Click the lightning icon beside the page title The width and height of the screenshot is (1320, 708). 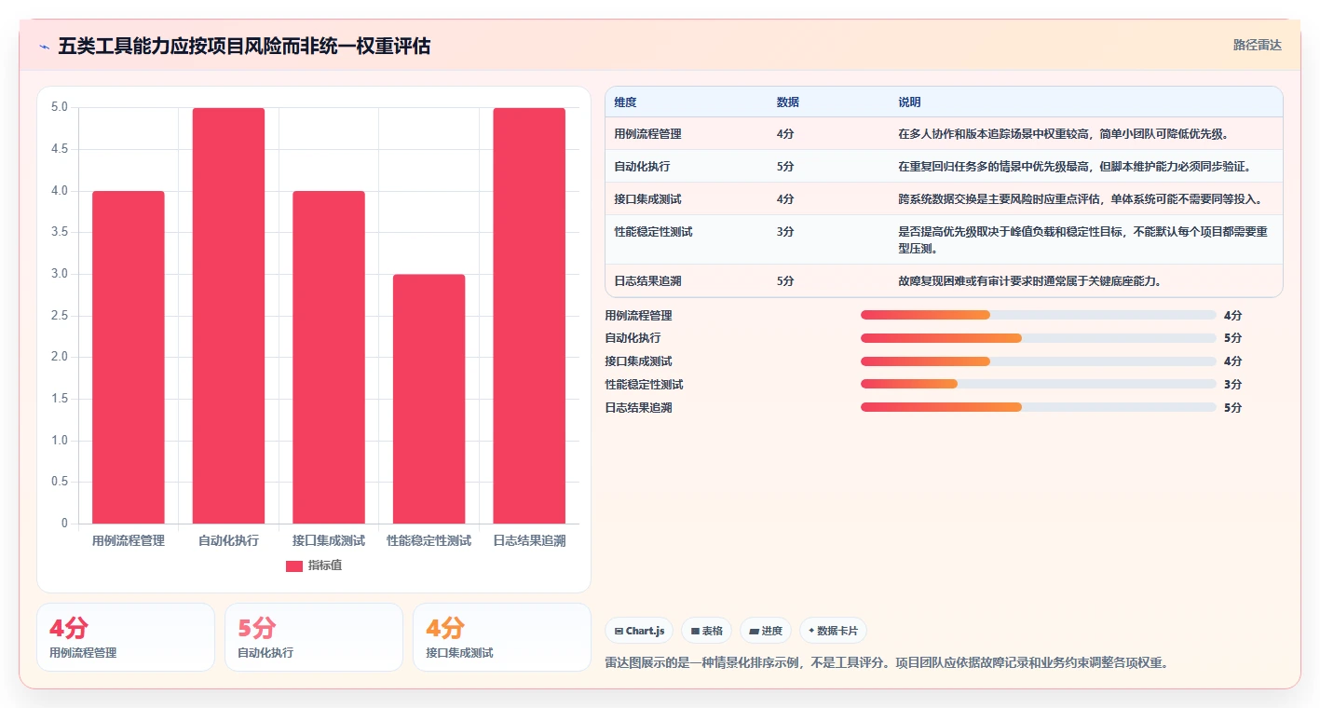click(x=45, y=47)
